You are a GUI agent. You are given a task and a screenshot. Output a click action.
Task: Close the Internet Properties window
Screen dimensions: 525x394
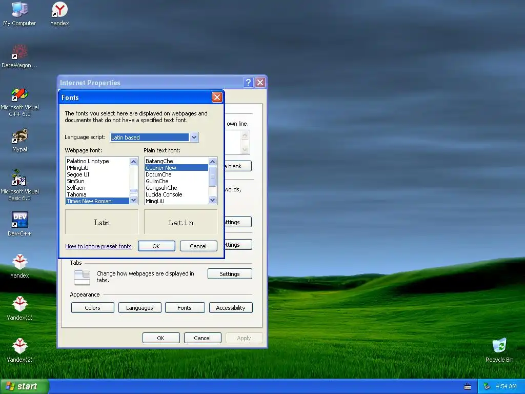[260, 83]
